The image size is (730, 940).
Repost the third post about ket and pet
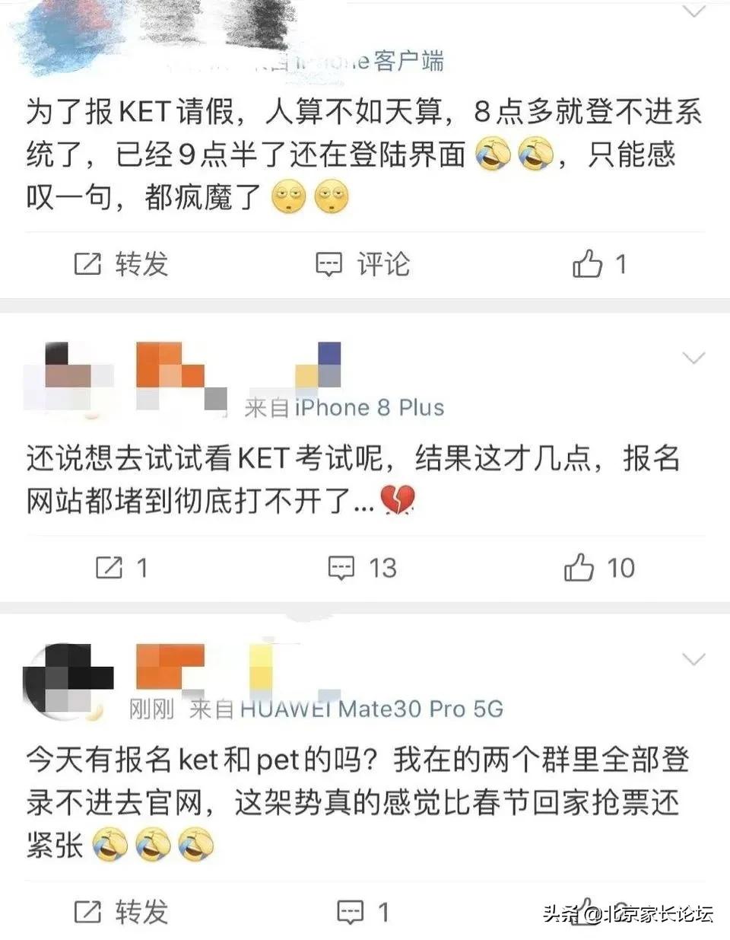click(121, 910)
